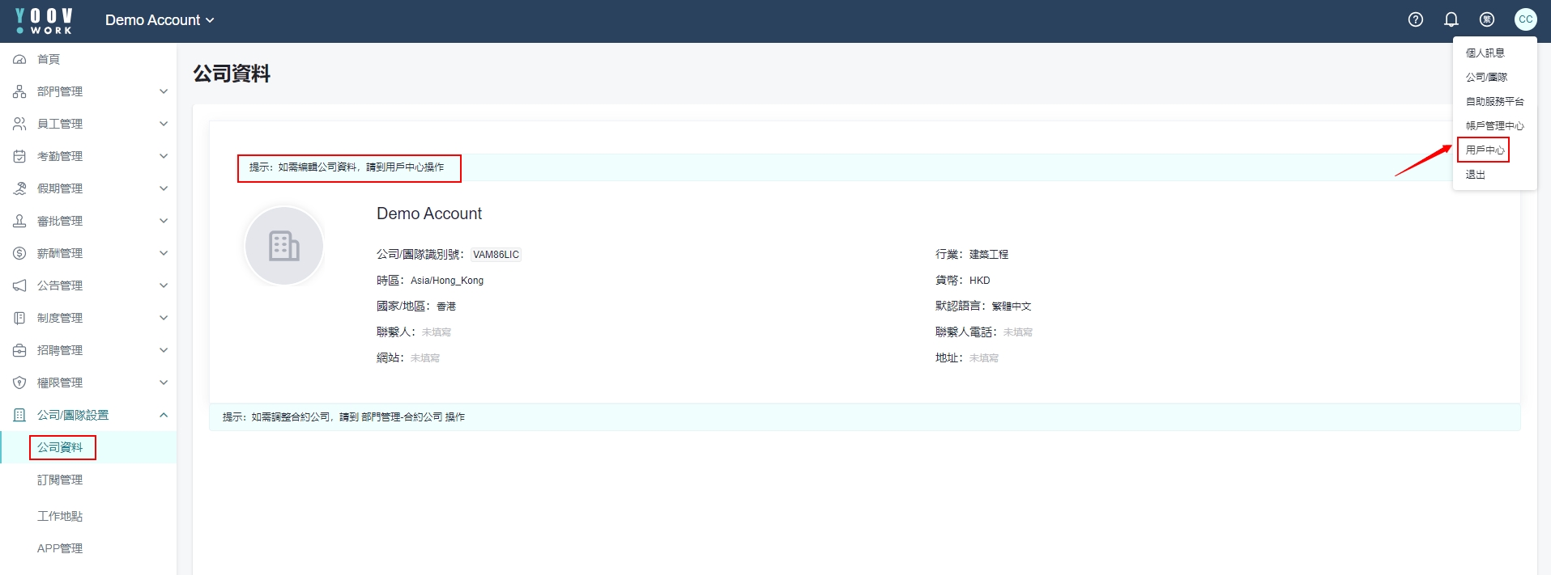Image resolution: width=1551 pixels, height=575 pixels.
Task: Expand the 部門管理 menu chevron
Action: click(x=164, y=91)
